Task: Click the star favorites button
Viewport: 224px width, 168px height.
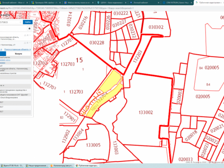Action: click(29, 28)
